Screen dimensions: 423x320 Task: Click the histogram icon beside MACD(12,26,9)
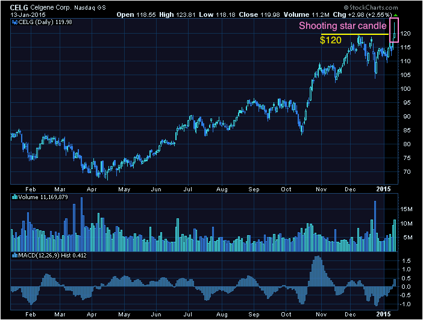pos(14,256)
